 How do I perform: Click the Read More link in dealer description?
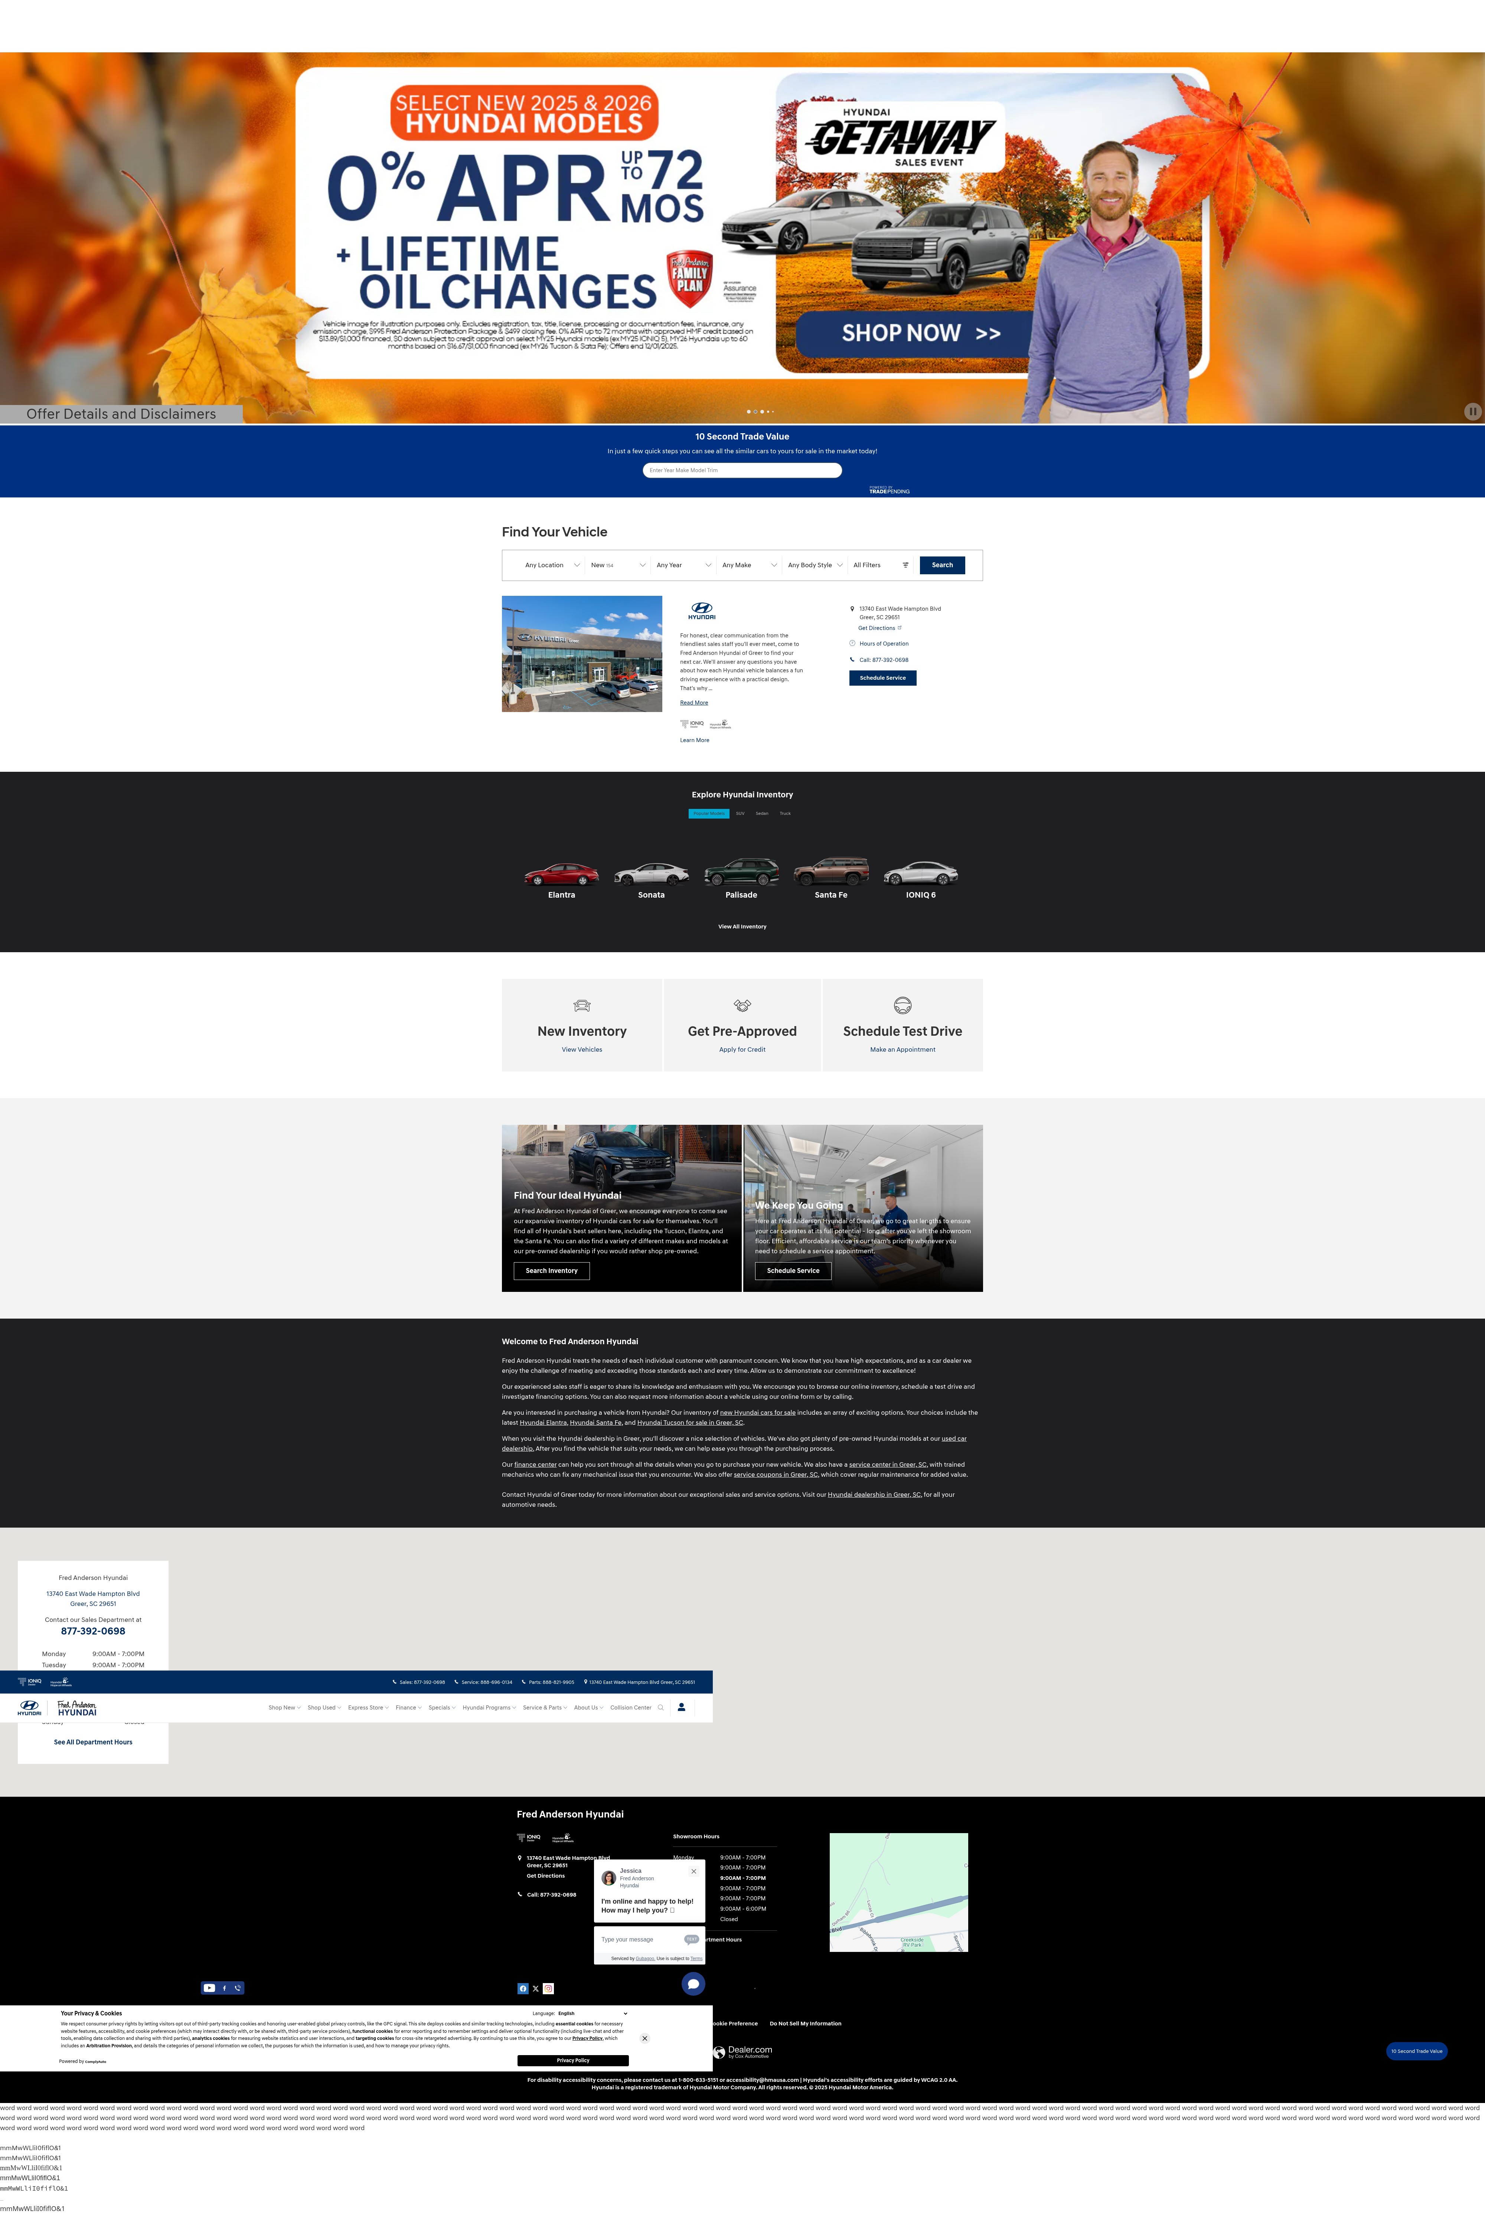694,703
